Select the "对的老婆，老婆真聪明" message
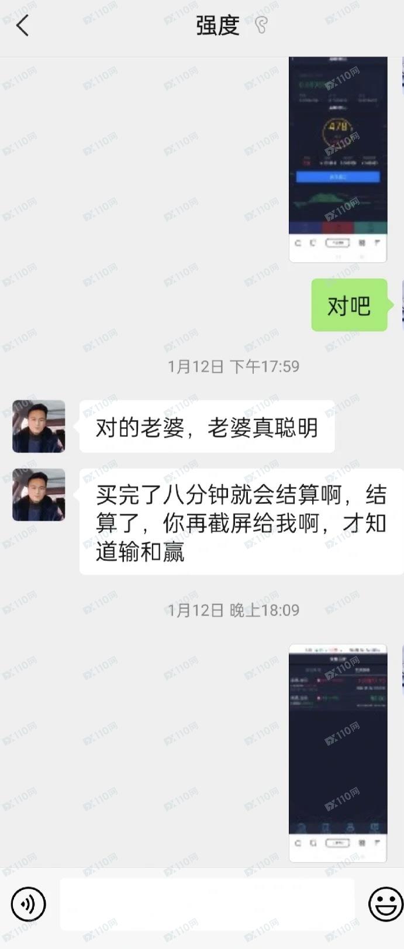The image size is (404, 949). (x=207, y=427)
